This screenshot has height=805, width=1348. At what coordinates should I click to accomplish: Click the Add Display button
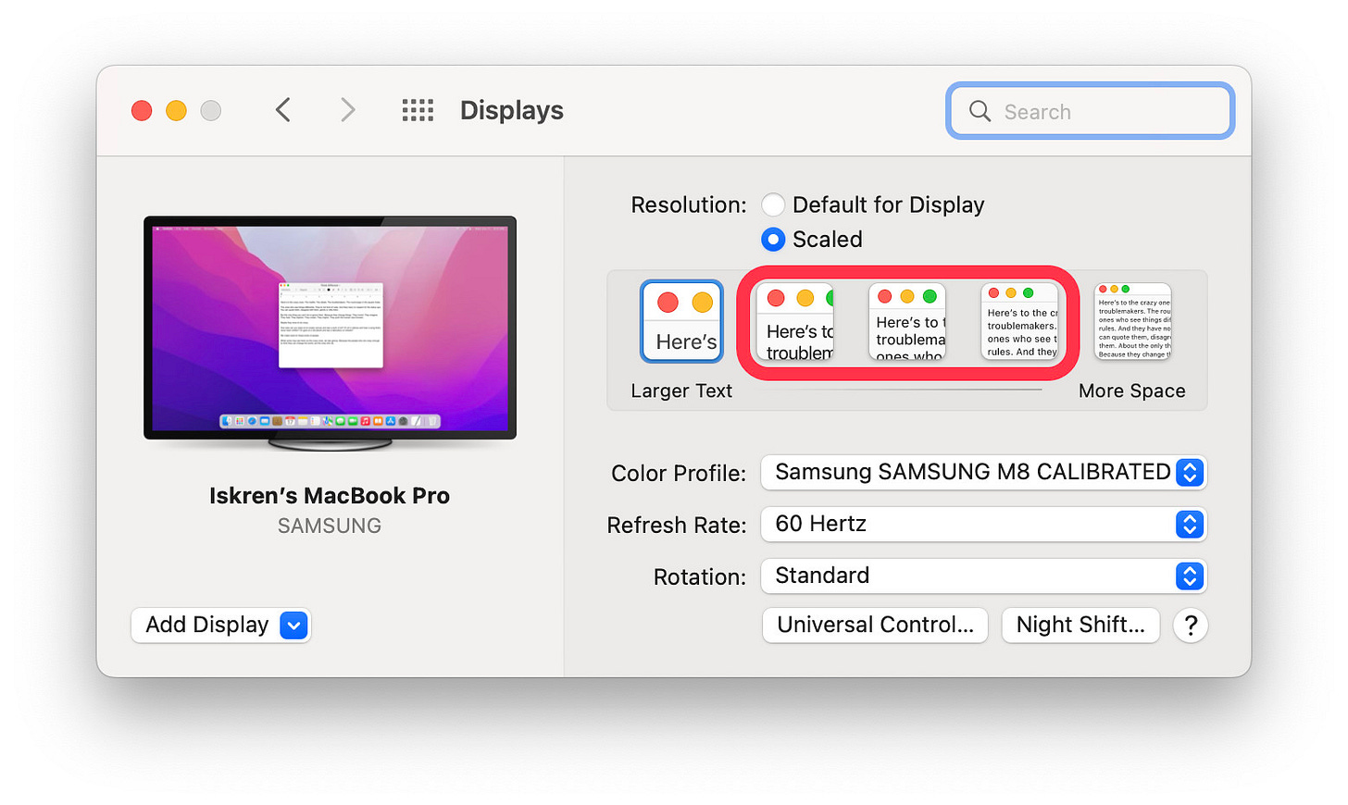click(220, 625)
